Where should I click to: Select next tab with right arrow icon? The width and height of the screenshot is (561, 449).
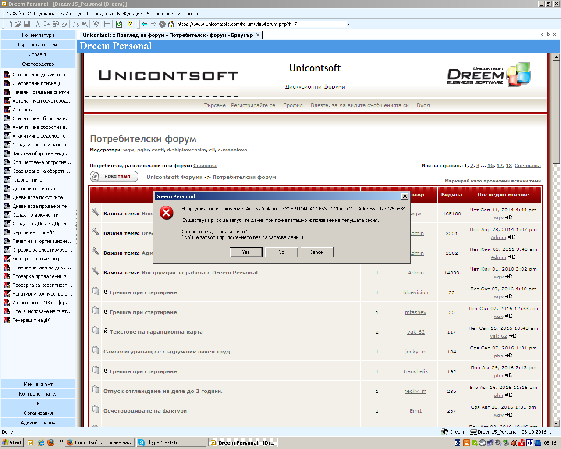(548, 35)
